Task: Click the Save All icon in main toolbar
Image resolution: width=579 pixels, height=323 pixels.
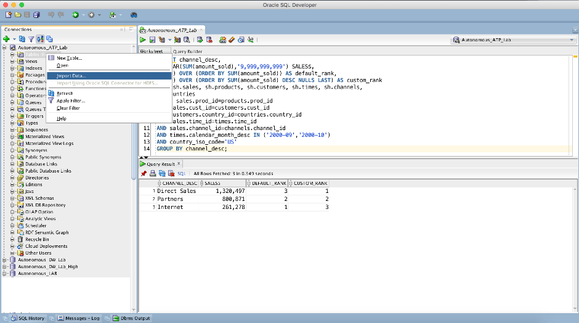Action: tap(37, 14)
